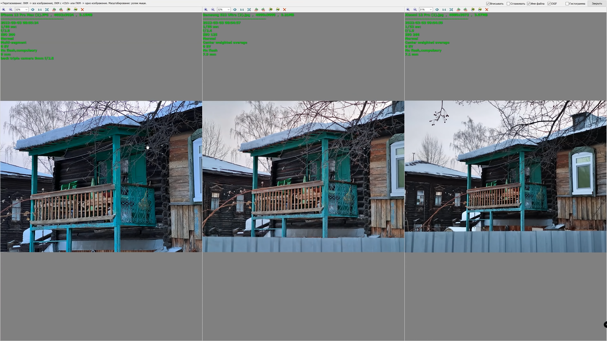Set the Xiaomi 12 Pro image to 1:1 scale

click(444, 9)
